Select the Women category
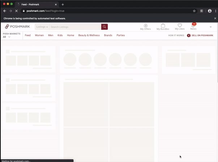This screenshot has height=162, width=218. coord(39,35)
